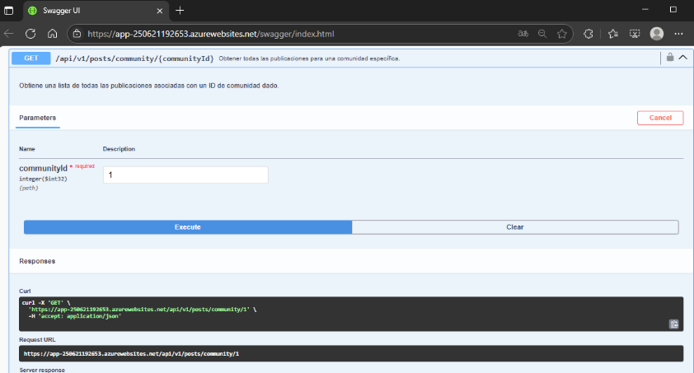
Task: Click the communityId parameter name
Action: 43,168
